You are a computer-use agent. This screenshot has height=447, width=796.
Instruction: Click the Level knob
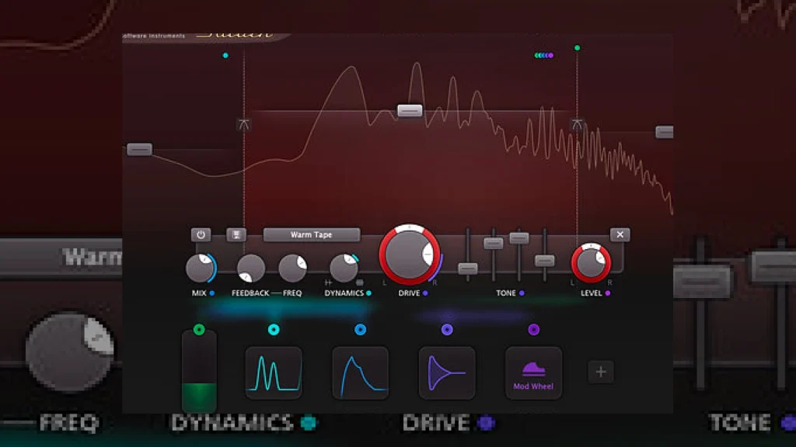[591, 263]
